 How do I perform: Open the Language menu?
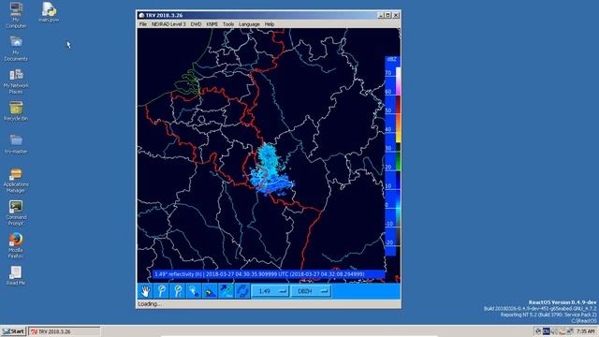249,24
